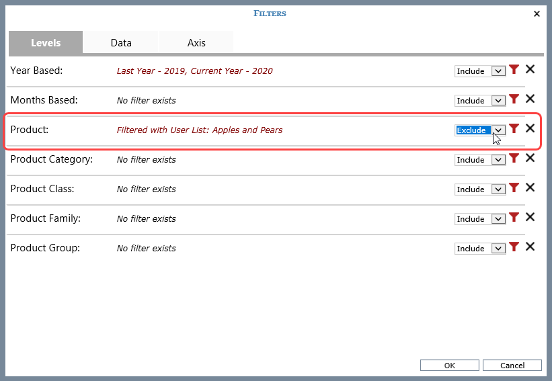Click the Product row funnel filter icon

[514, 129]
